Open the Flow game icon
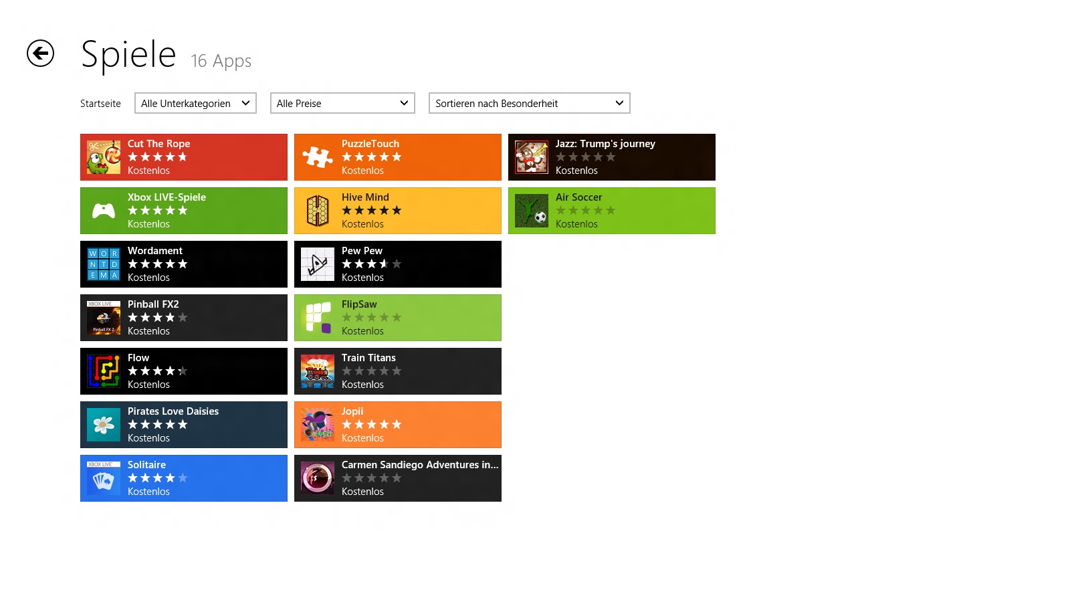 tap(104, 371)
